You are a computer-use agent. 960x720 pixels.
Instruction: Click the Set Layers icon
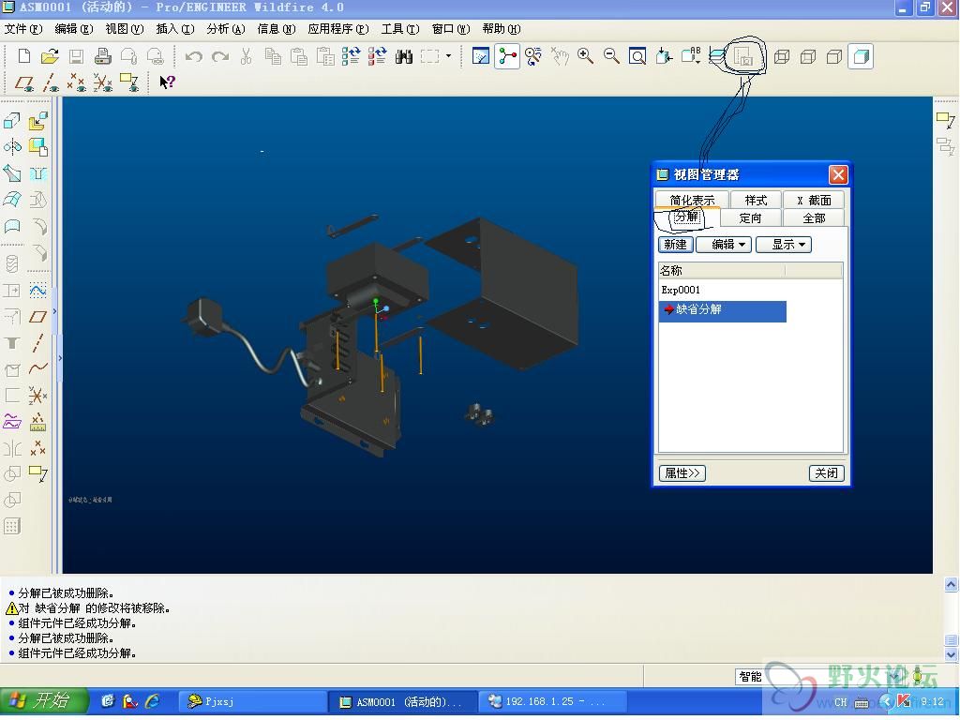point(717,57)
